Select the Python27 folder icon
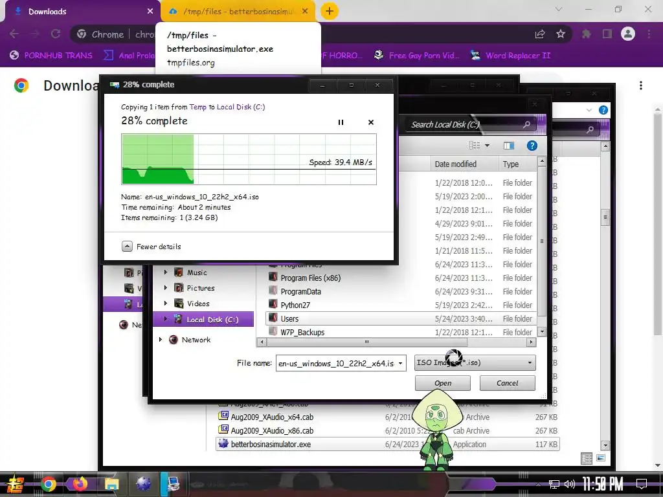Image resolution: width=663 pixels, height=497 pixels. pos(273,305)
